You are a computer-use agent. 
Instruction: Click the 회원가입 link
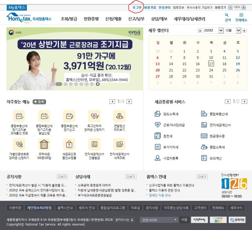[x=150, y=7]
